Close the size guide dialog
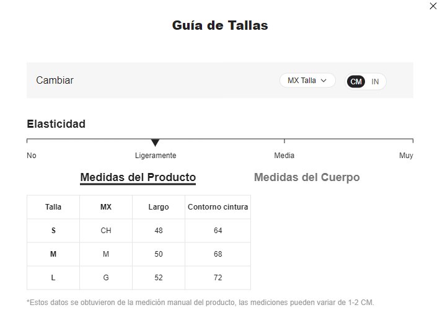440x328 pixels. click(x=433, y=6)
